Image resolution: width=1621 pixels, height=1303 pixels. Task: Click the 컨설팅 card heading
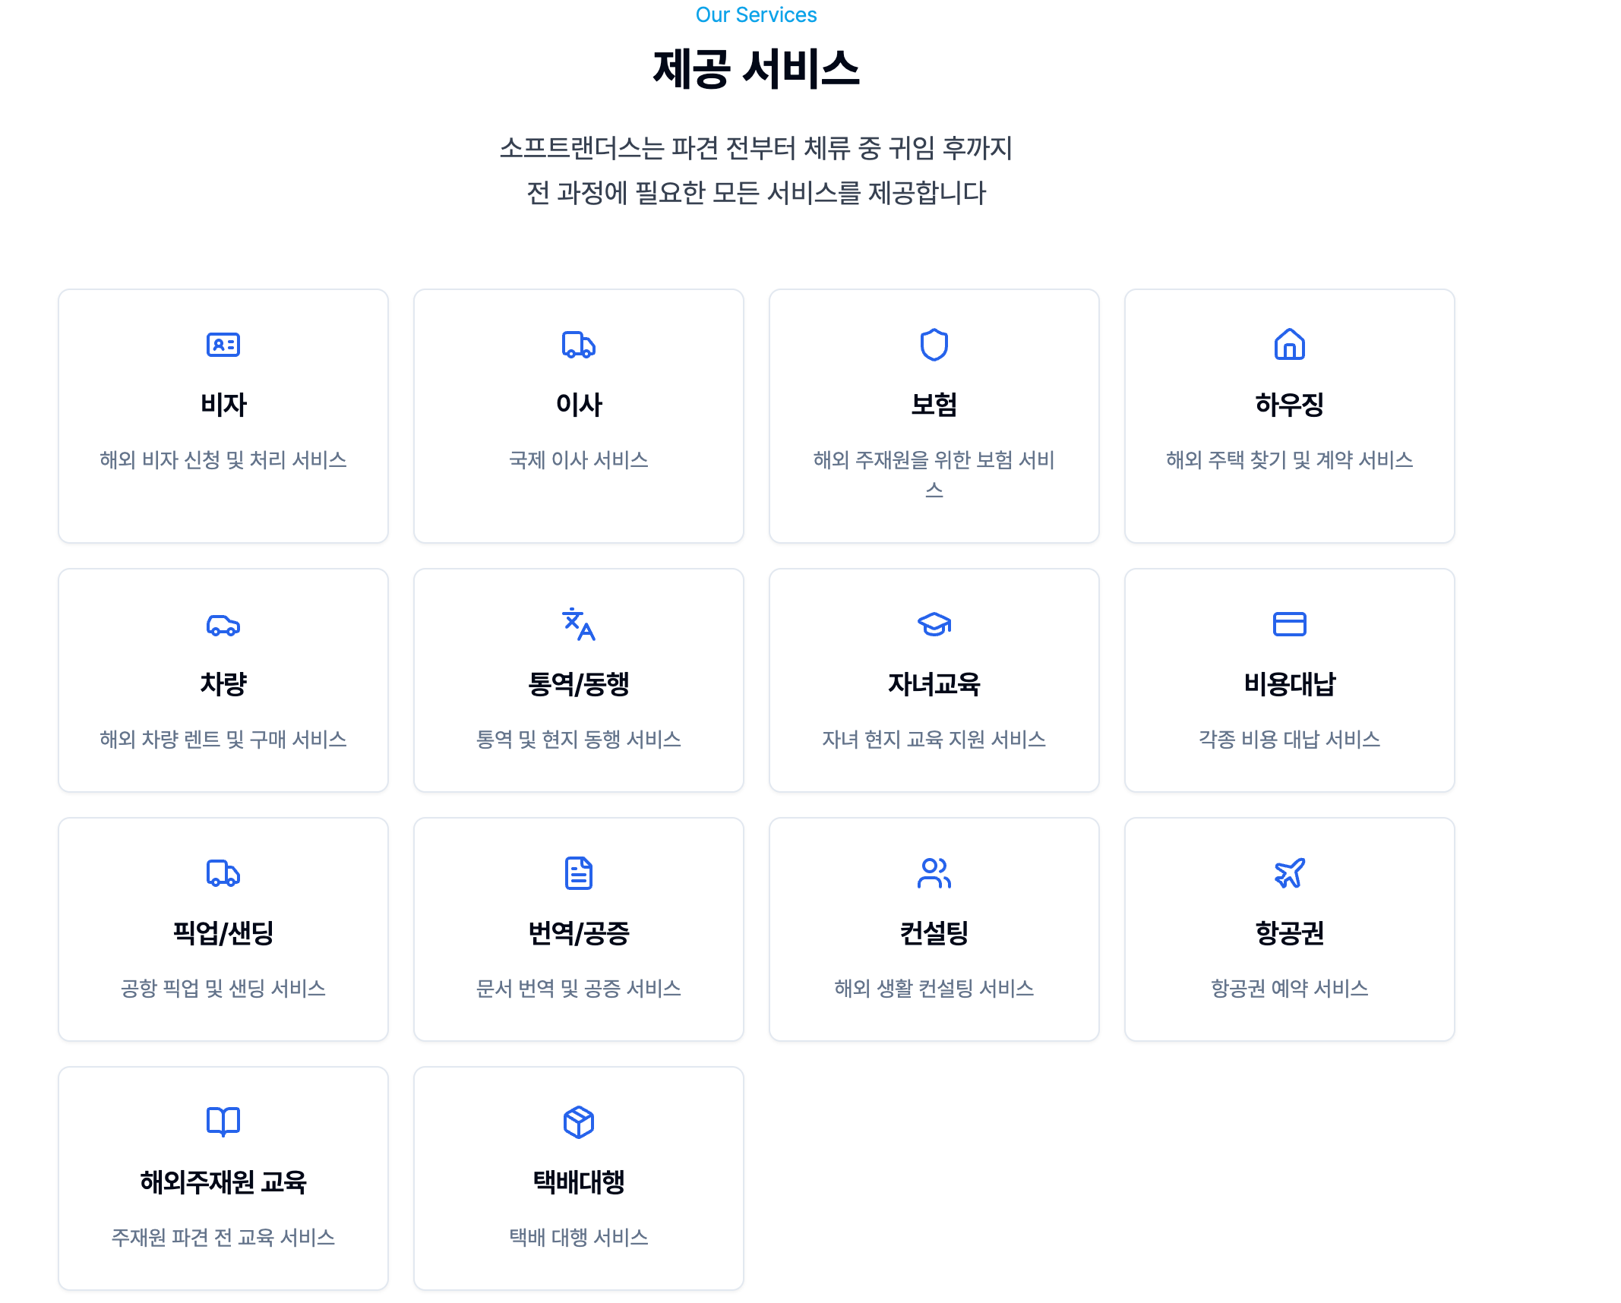pyautogui.click(x=934, y=933)
